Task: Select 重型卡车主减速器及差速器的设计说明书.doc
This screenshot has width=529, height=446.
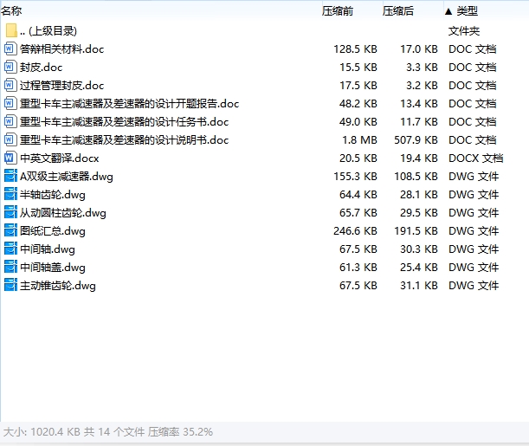Action: [x=124, y=140]
